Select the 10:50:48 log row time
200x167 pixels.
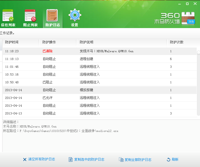pyautogui.click(x=12, y=82)
